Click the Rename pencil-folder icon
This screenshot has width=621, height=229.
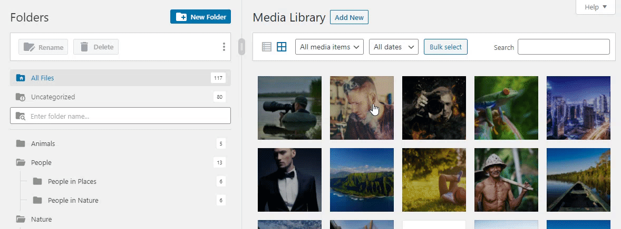[x=29, y=47]
